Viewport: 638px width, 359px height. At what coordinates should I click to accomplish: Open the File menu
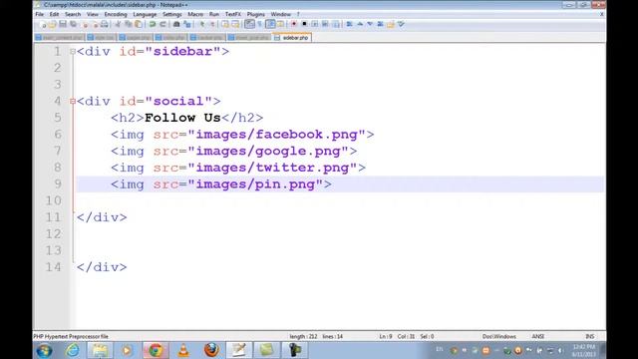tap(40, 14)
